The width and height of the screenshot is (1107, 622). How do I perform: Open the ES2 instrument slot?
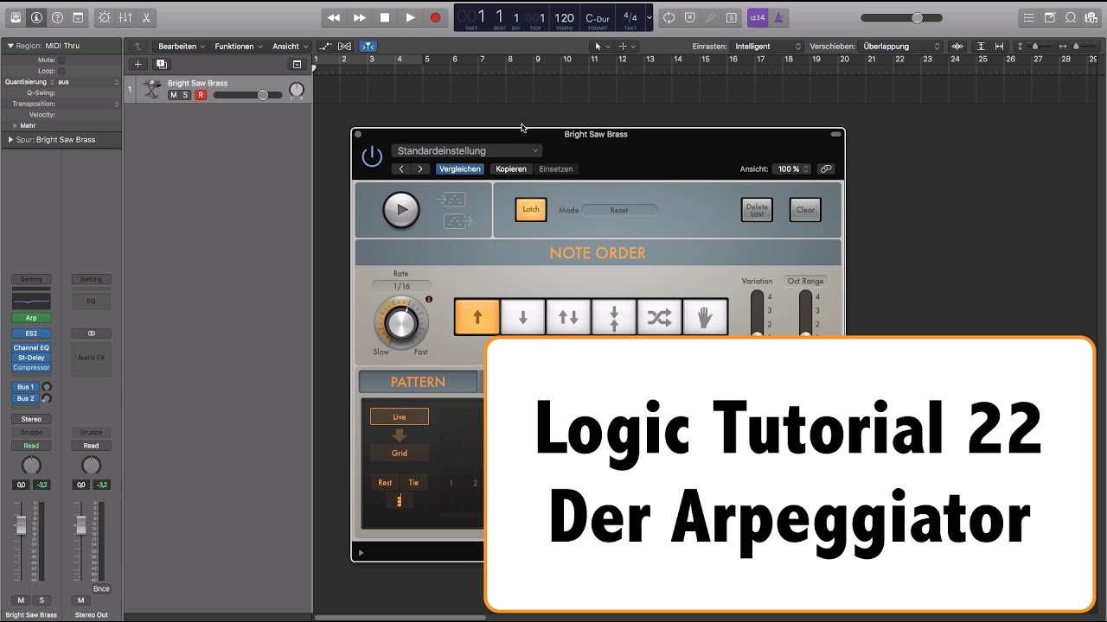pyautogui.click(x=31, y=333)
